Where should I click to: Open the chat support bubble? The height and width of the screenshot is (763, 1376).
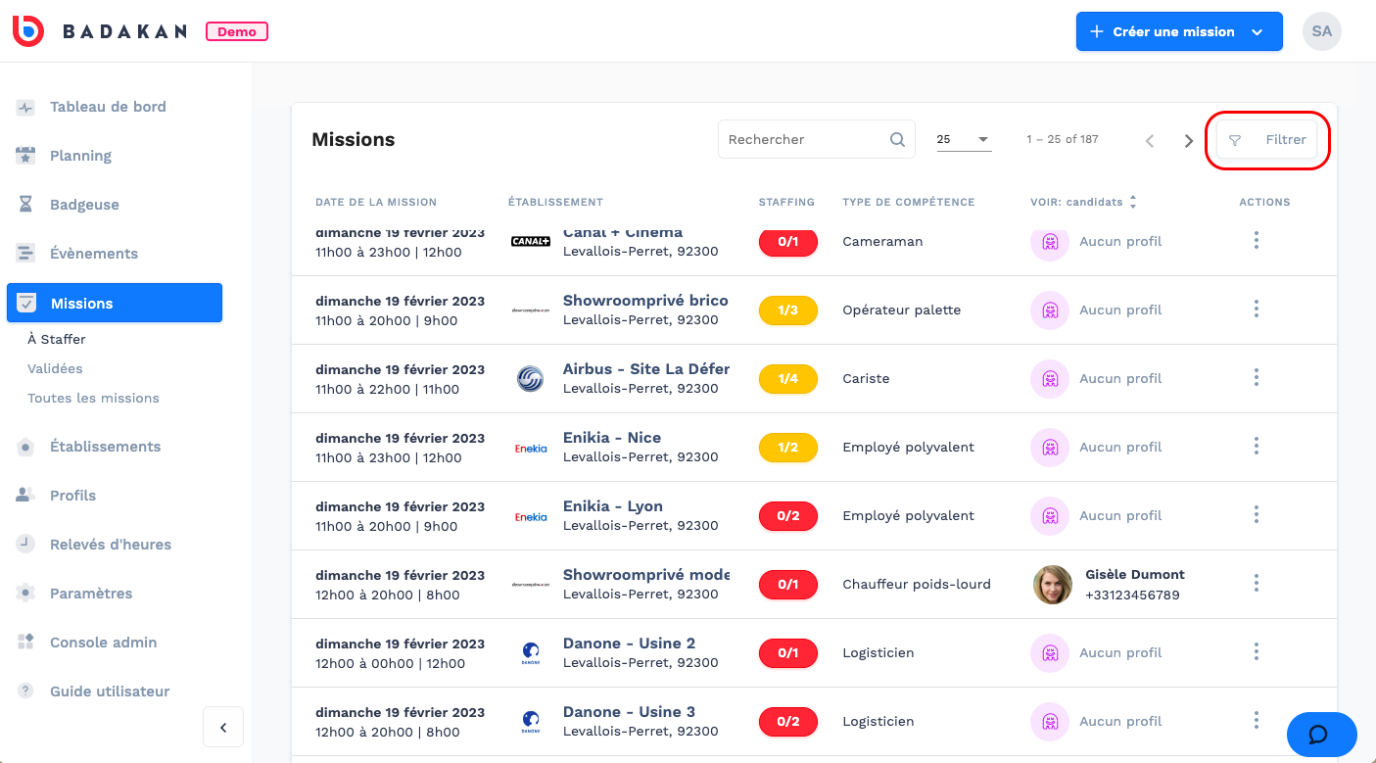(x=1321, y=735)
